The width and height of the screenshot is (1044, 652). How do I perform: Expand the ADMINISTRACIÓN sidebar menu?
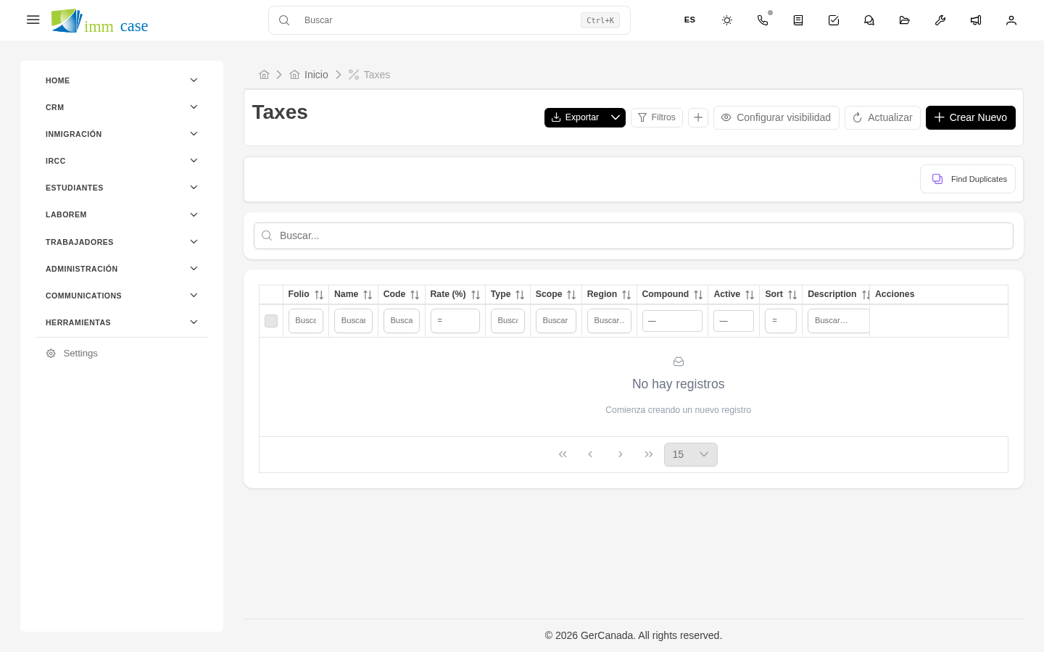[x=122, y=269]
